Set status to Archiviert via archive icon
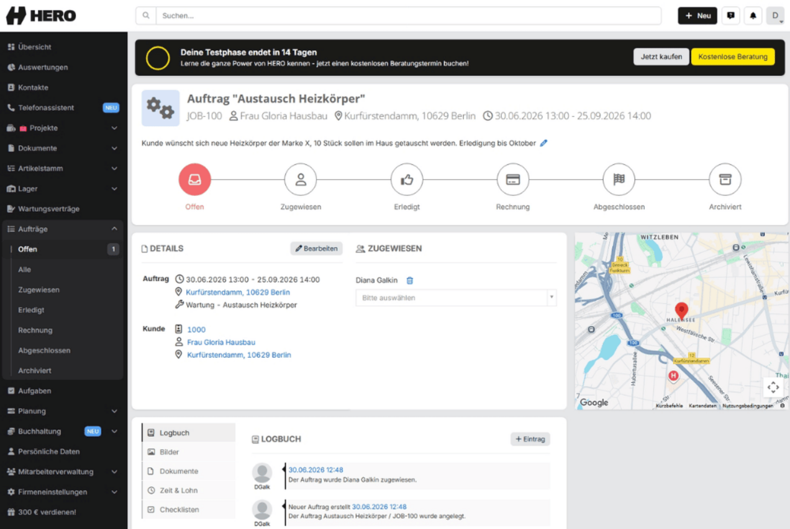Viewport: 790px width, 529px height. tap(725, 180)
